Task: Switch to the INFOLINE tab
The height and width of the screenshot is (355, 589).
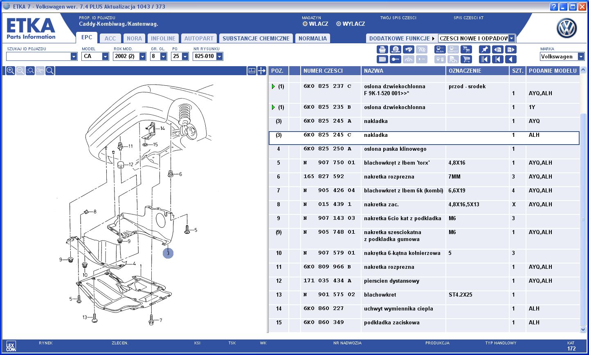Action: click(x=163, y=38)
